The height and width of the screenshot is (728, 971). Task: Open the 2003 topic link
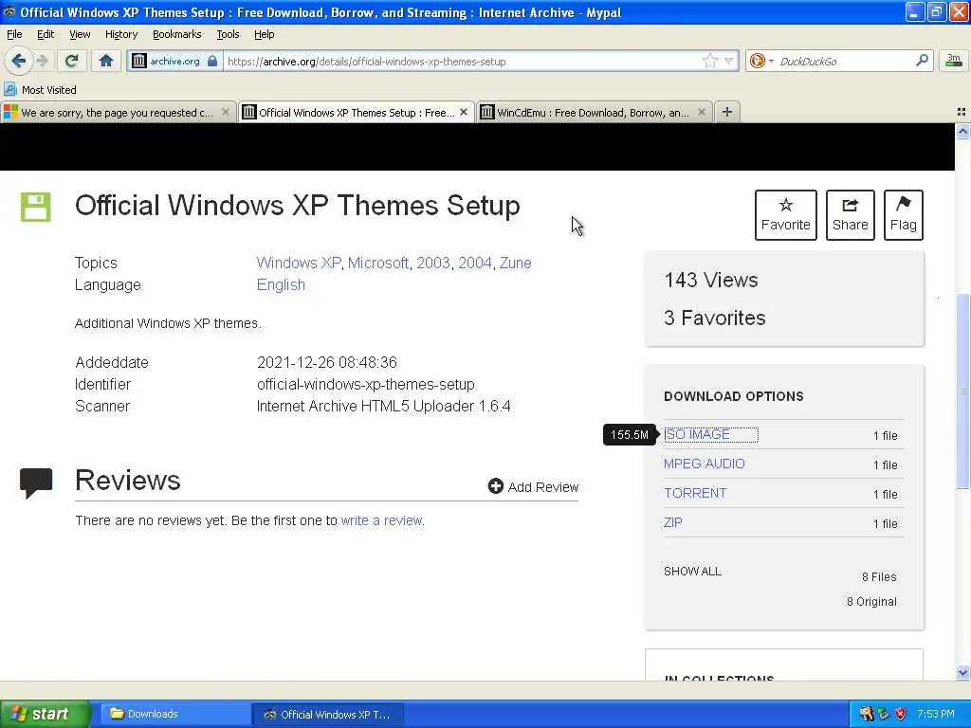432,263
